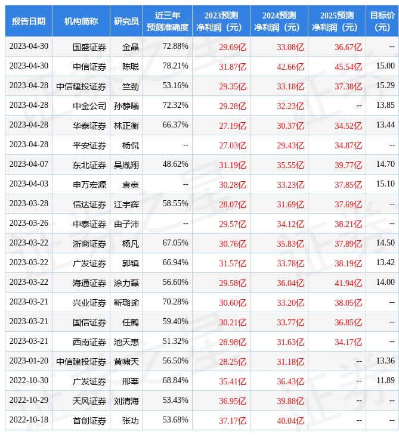Click target price 15.29
Viewport: 399px width, 435px height.
[385, 85]
